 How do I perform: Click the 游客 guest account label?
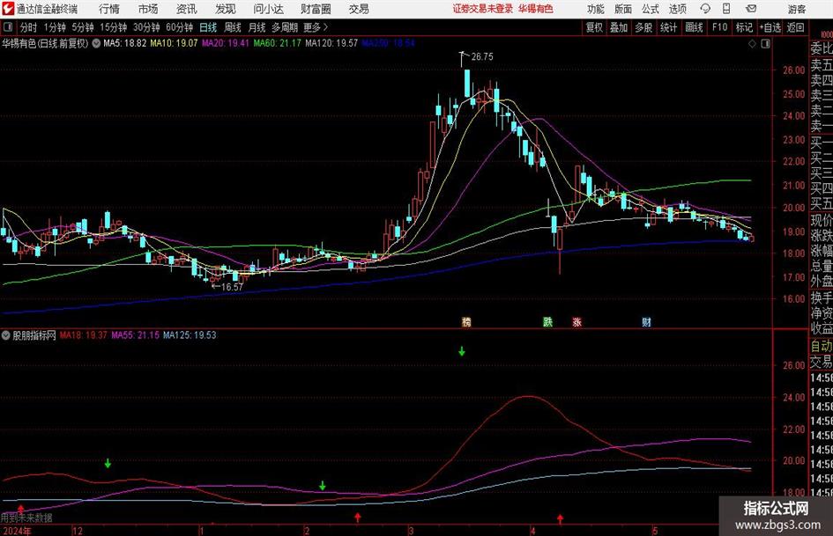tap(797, 9)
